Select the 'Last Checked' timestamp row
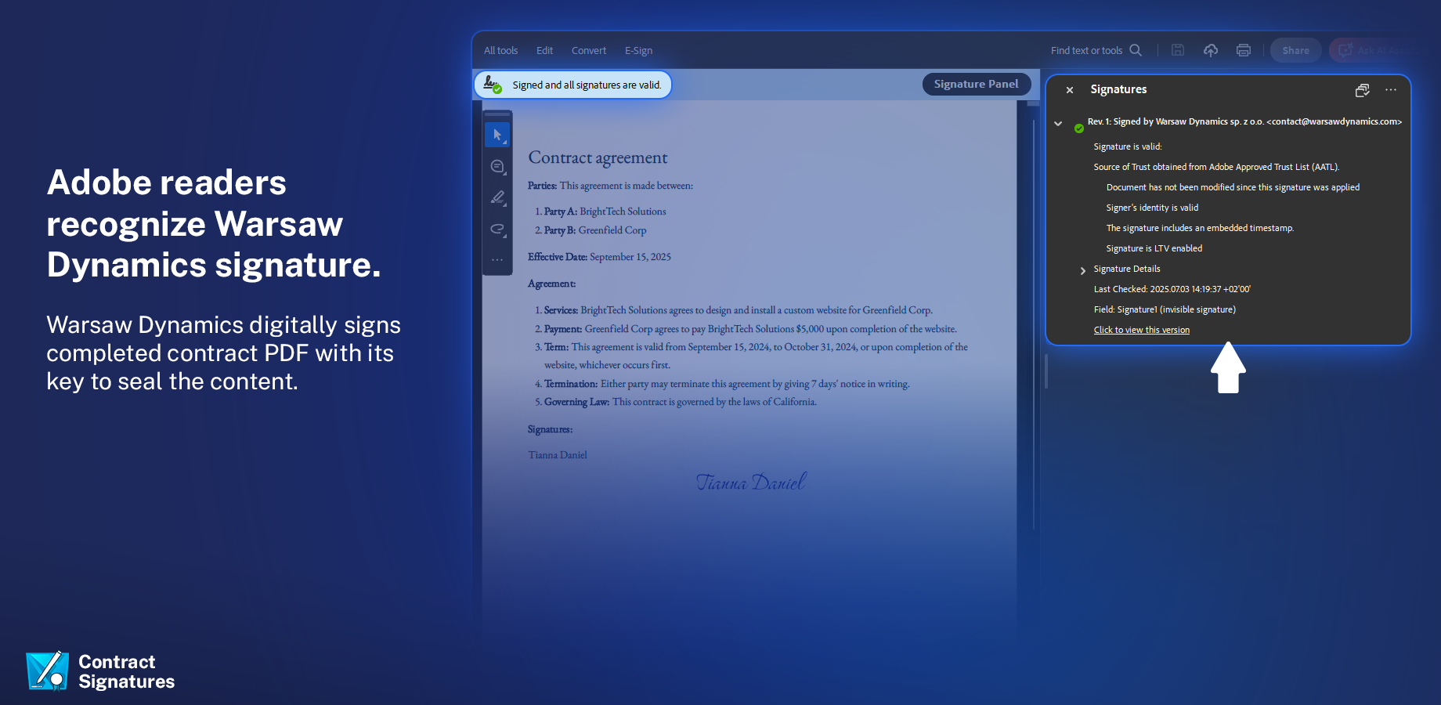The image size is (1441, 705). click(1172, 289)
